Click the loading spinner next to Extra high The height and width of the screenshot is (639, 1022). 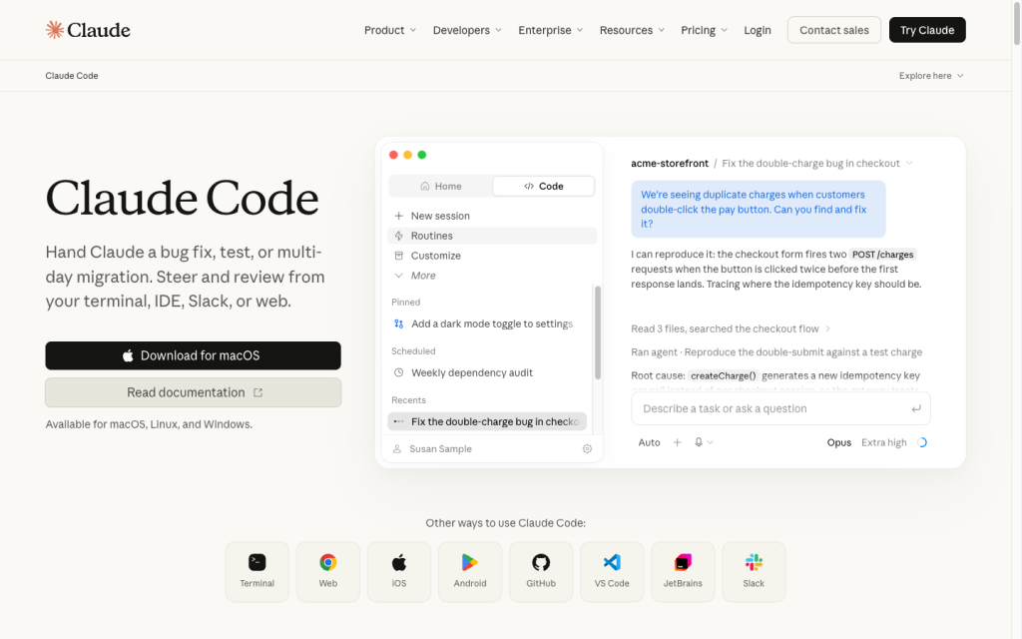(x=922, y=442)
